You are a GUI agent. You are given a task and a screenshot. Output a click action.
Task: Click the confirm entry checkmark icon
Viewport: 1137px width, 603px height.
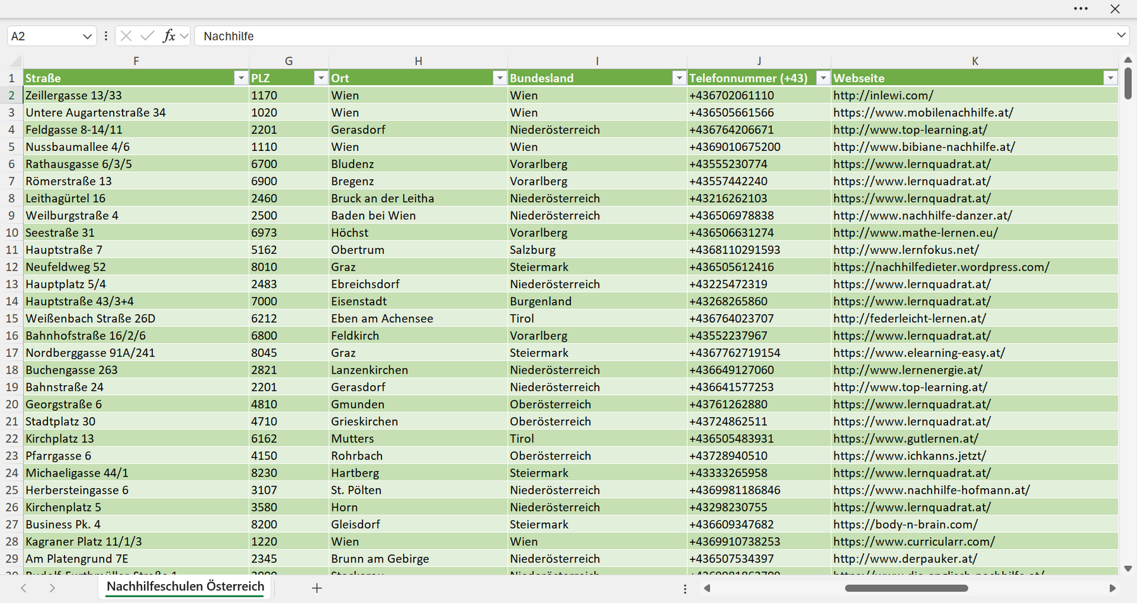click(x=147, y=36)
